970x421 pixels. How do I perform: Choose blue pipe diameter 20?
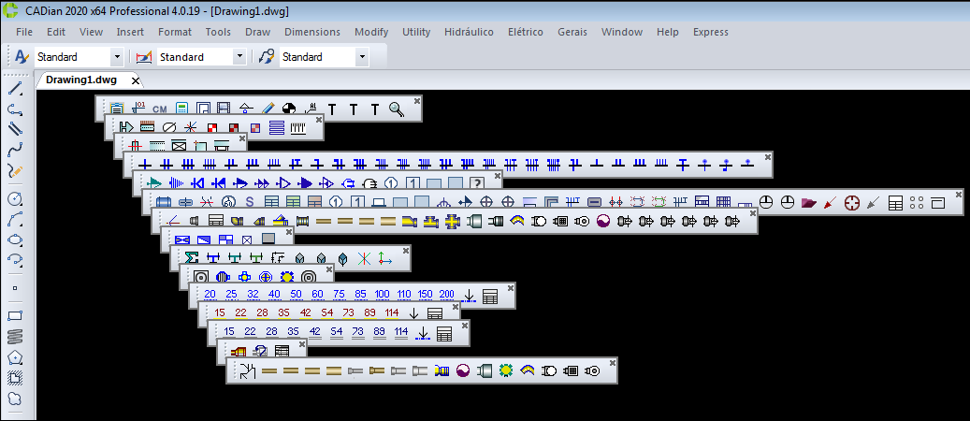point(210,294)
